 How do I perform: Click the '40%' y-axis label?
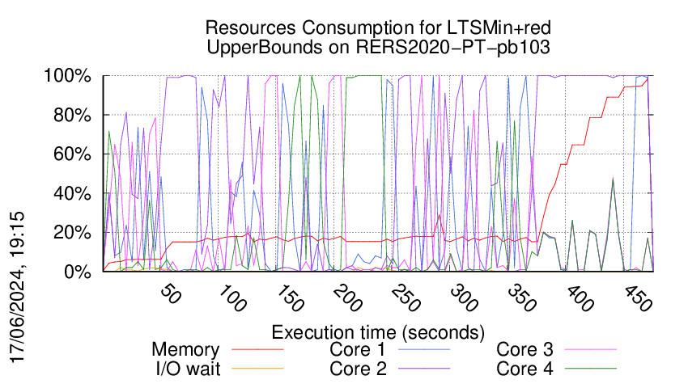[72, 193]
